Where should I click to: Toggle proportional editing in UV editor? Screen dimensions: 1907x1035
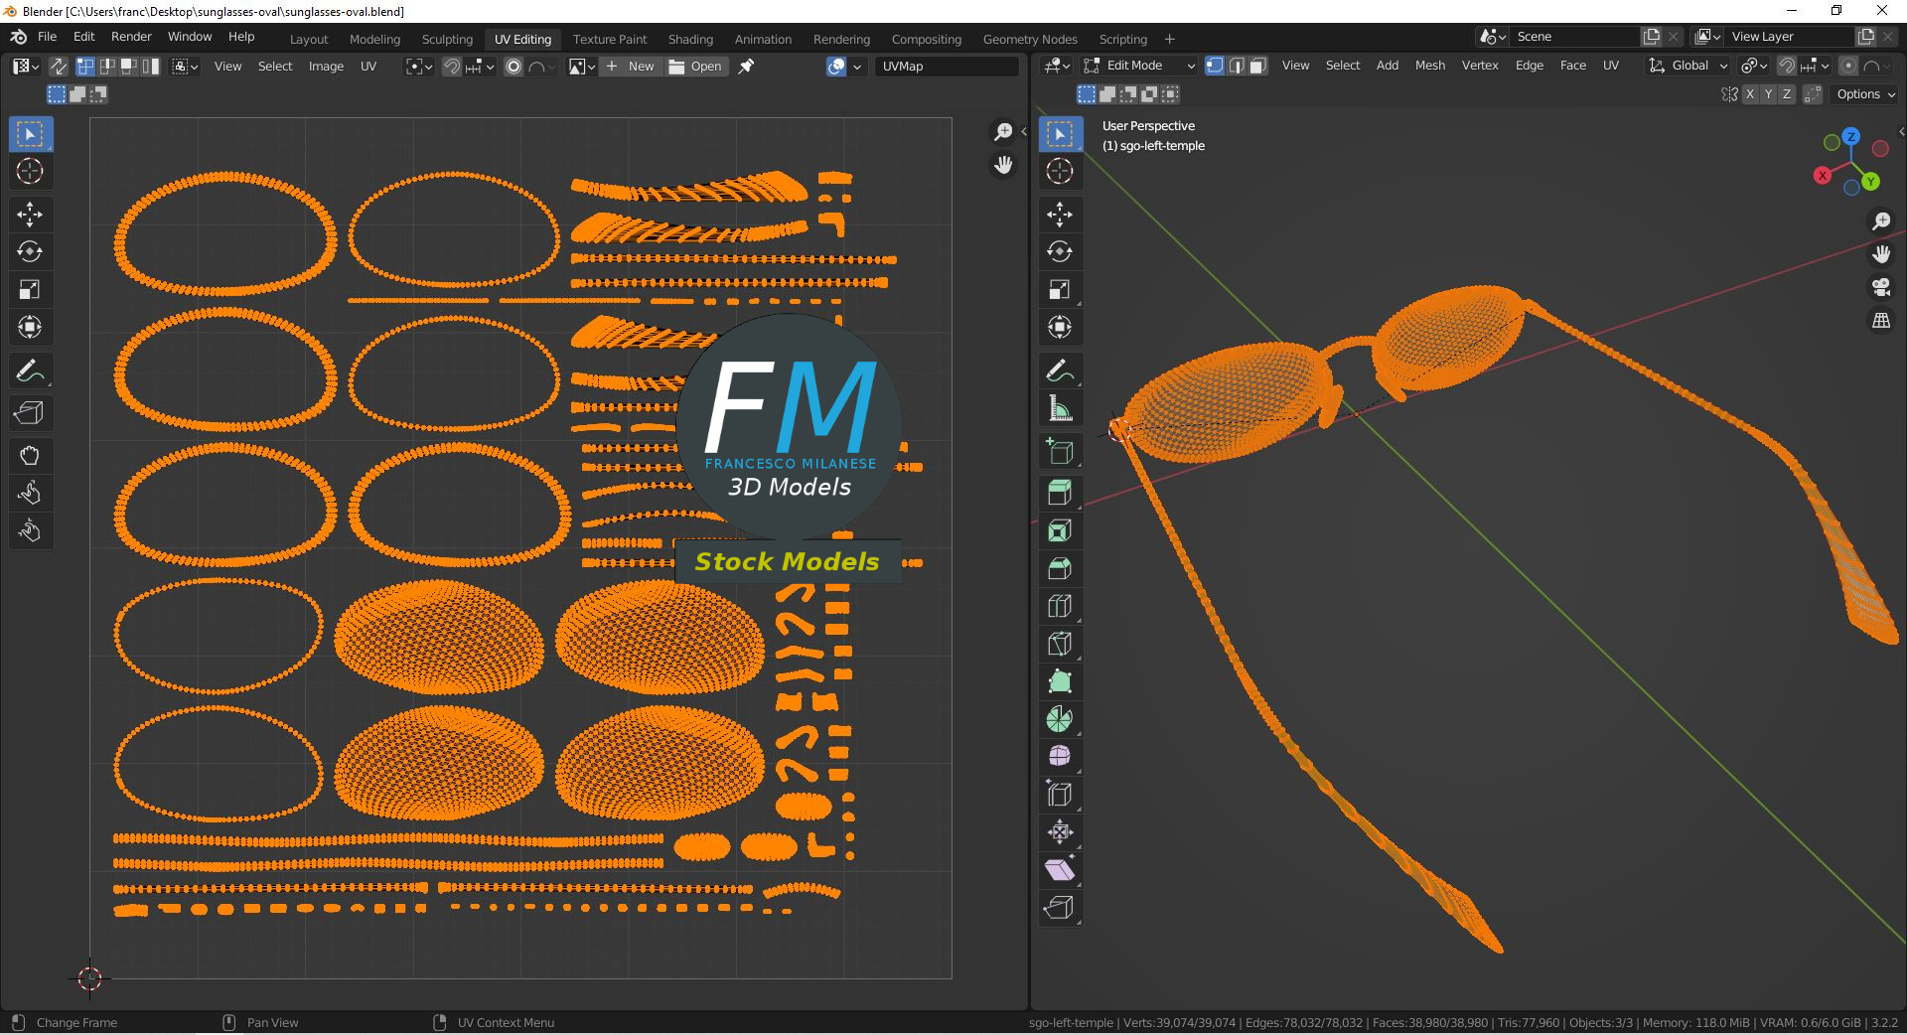513,67
